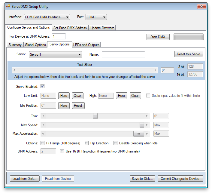Click the Test Slider left arrow
Image resolution: width=212 pixels, height=194 pixels.
(14, 70)
